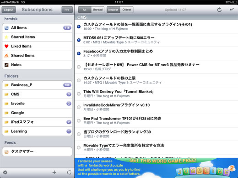This screenshot has height=178, width=238.
Task: Click the Business_P unread count badge
Action: coord(67,85)
